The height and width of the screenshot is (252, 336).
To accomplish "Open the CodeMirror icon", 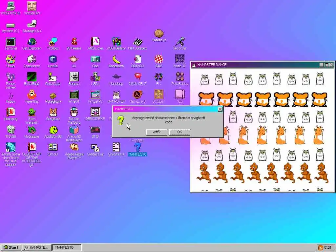I will (x=31, y=61).
